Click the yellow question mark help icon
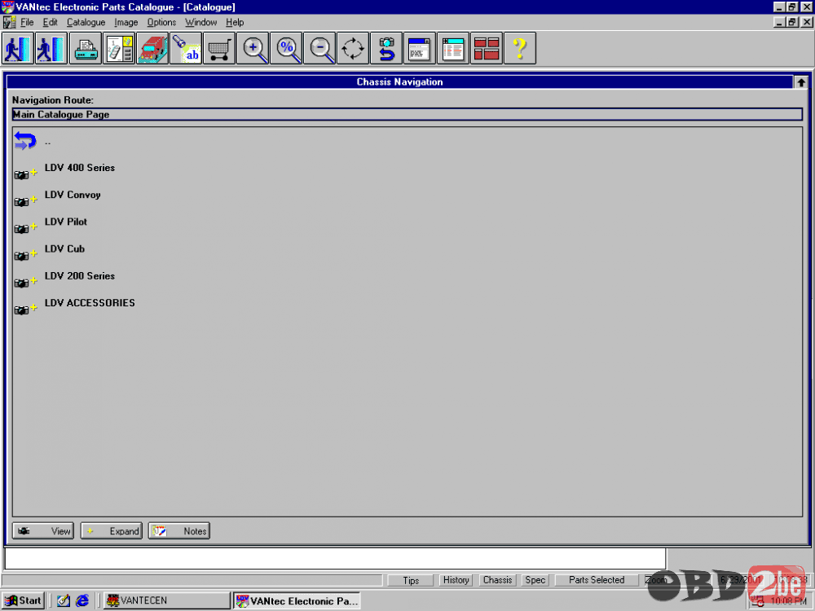This screenshot has width=815, height=611. coord(520,48)
